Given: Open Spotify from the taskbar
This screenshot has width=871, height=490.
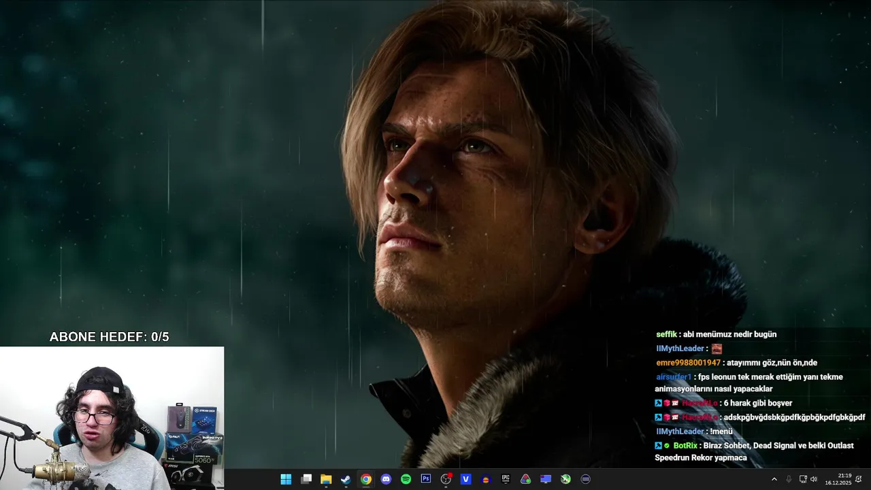Looking at the screenshot, I should pos(406,479).
